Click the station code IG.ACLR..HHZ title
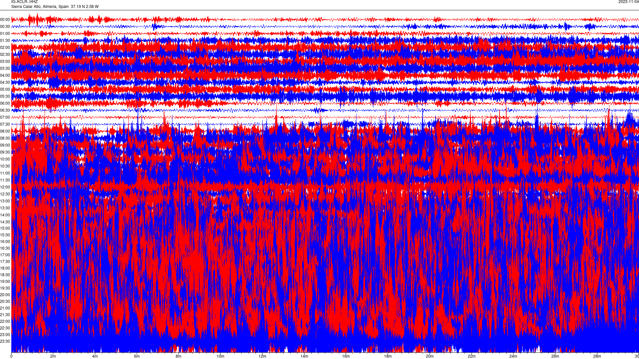The image size is (639, 359). pyautogui.click(x=24, y=2)
